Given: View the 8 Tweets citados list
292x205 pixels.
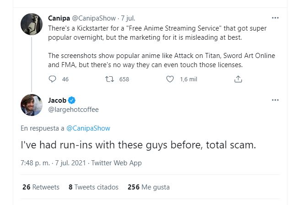Looking at the screenshot, I should pos(93,187).
